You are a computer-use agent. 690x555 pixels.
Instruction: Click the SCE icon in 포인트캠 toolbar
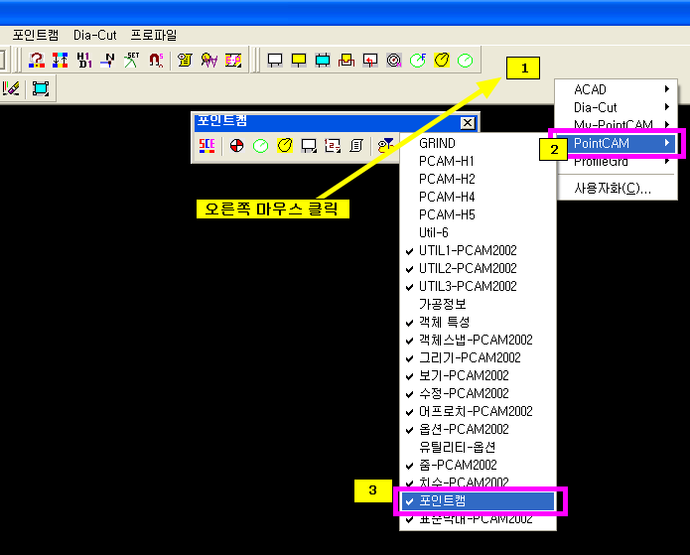207,145
